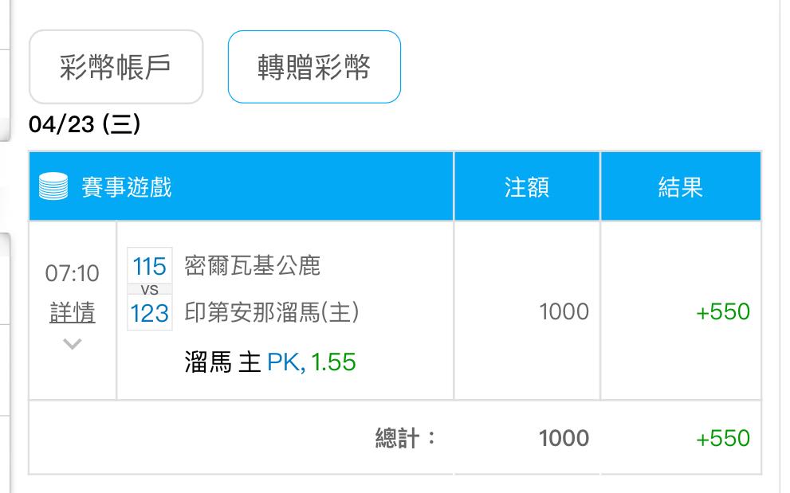Click the 賽事遊戲 column header
Viewport: 790px width, 493px height.
point(127,188)
